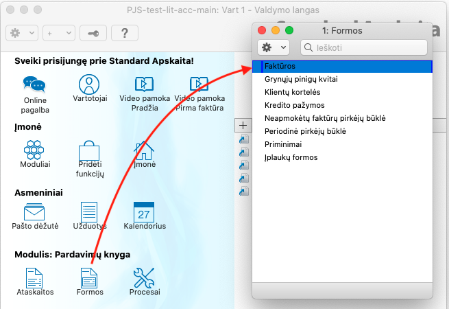Open the gear menu in main toolbar
Image resolution: width=449 pixels, height=309 pixels.
(21, 33)
